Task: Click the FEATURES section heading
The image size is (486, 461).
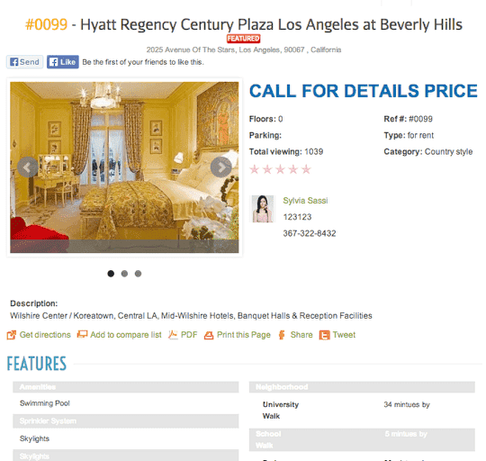Action: (x=37, y=364)
